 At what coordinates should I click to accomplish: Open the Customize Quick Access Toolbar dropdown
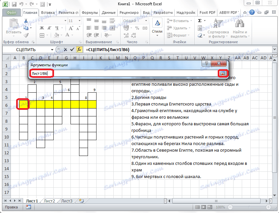(x=49, y=5)
